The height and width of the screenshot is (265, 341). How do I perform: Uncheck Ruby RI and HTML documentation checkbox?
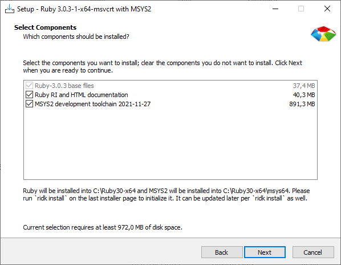click(29, 95)
